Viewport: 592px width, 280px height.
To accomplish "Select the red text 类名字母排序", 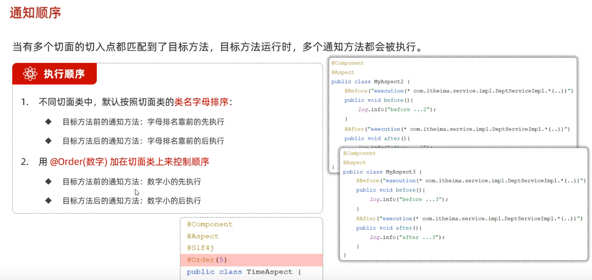I will point(201,102).
